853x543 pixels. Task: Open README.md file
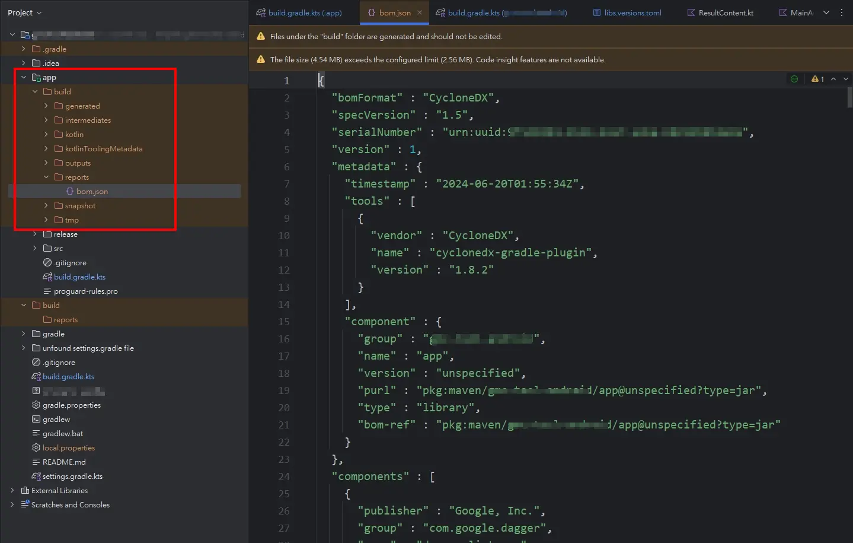click(x=63, y=462)
